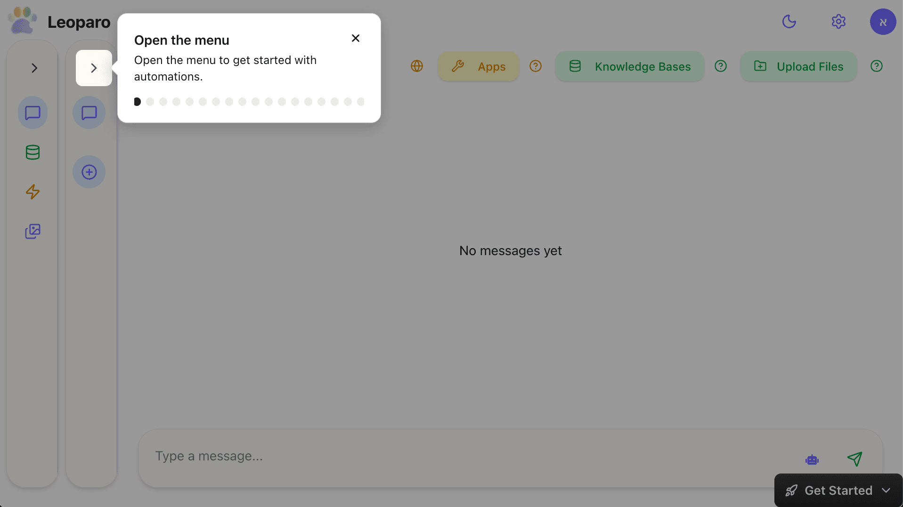Click the Apps button

click(x=479, y=66)
